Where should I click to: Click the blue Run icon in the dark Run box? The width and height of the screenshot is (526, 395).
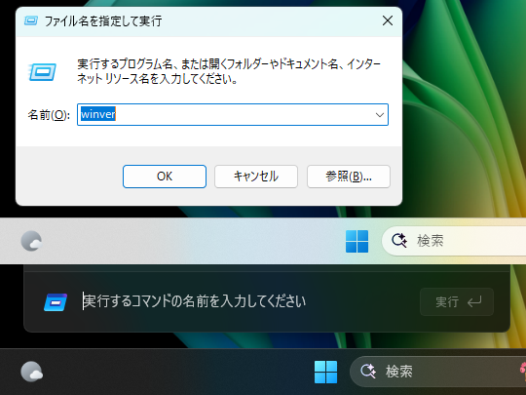(56, 302)
